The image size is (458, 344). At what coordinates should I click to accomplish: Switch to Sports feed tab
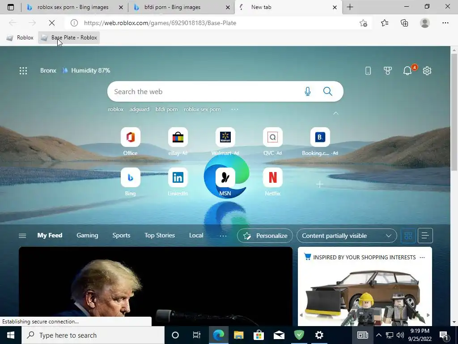click(x=121, y=235)
